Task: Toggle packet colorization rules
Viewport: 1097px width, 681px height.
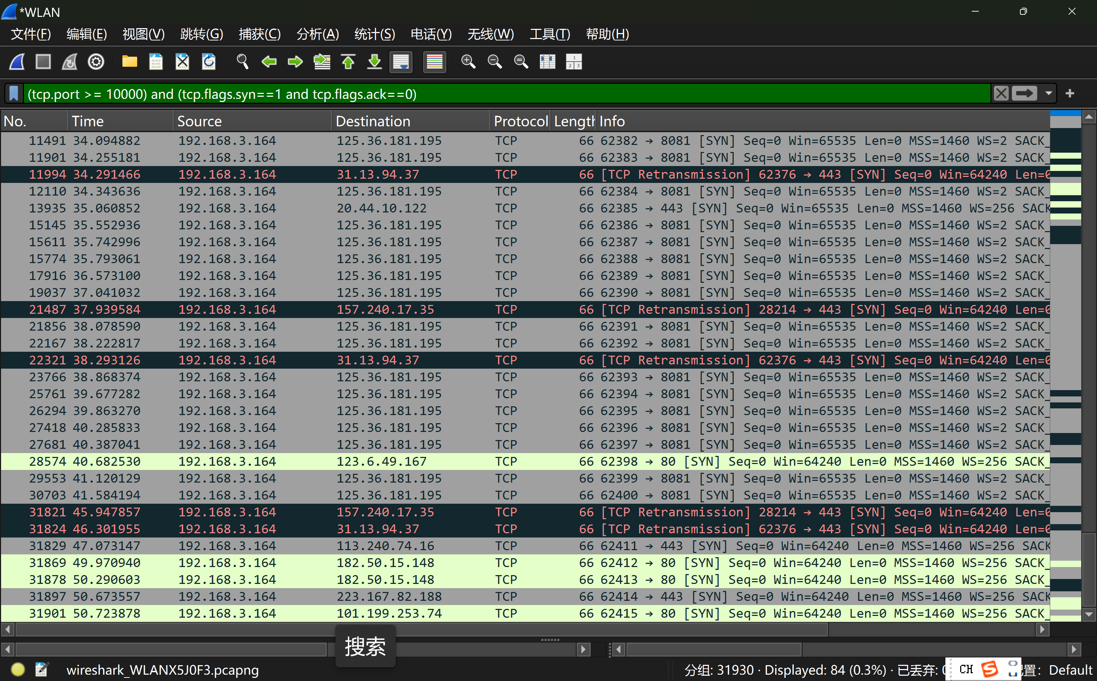Action: 435,62
